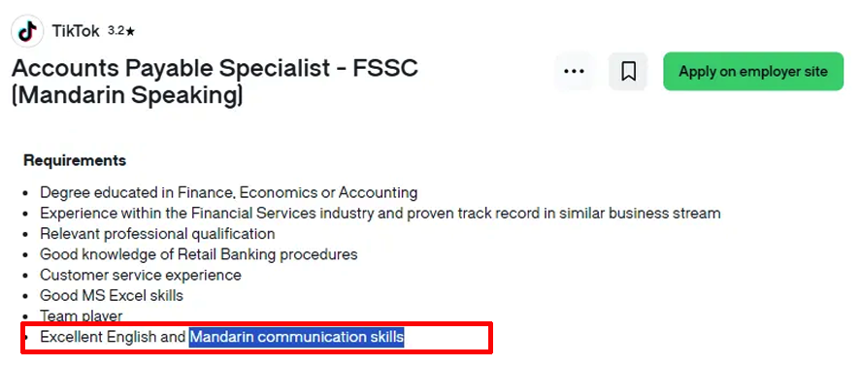Open the TikTok company name link

tap(75, 31)
